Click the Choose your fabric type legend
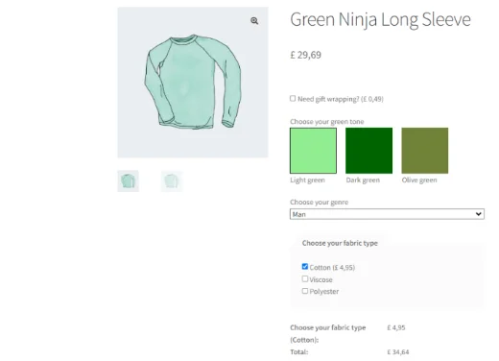Viewport: 499px width, 361px height. click(x=340, y=243)
